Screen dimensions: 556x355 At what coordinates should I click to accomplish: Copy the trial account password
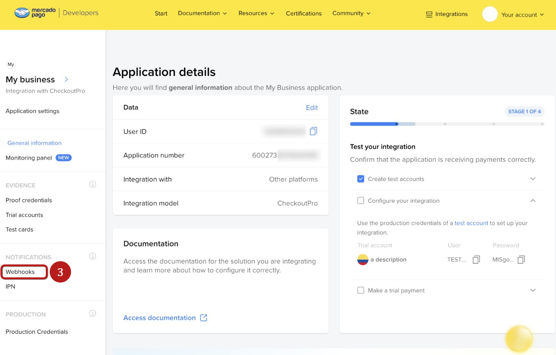pos(521,260)
